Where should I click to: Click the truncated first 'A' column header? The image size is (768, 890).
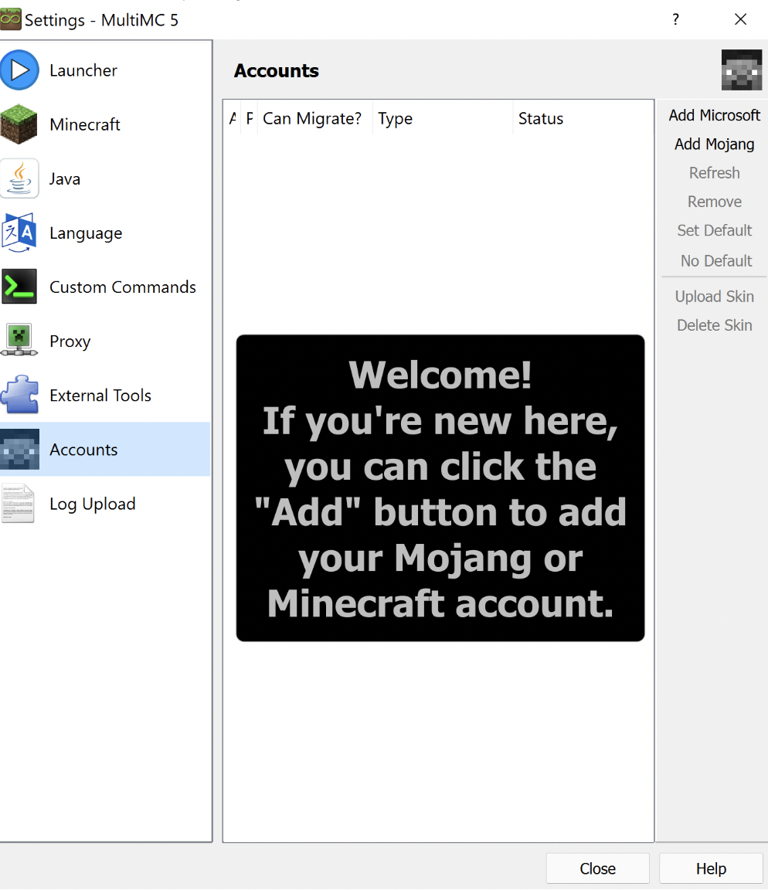232,118
